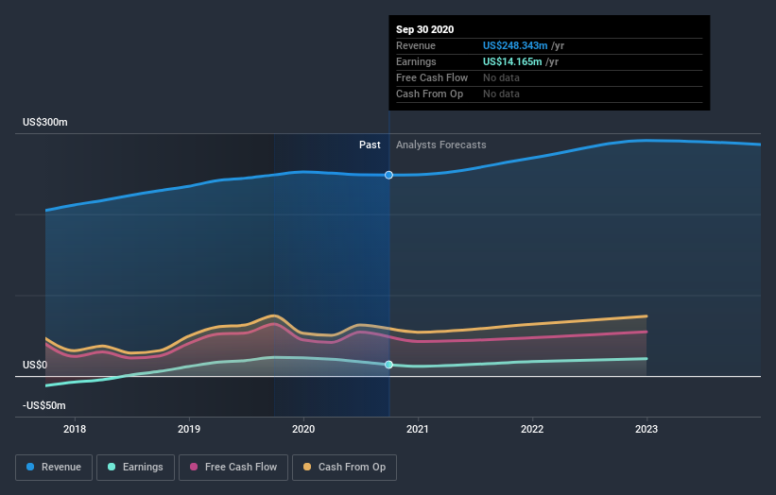Click the 2023 x-axis label
776x495 pixels.
point(647,429)
